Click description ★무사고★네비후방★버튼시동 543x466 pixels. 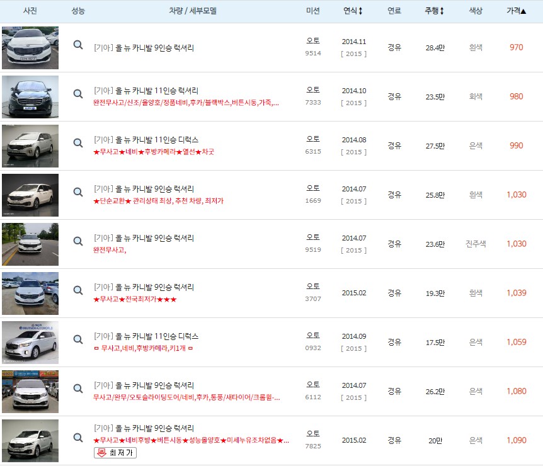tap(191, 441)
